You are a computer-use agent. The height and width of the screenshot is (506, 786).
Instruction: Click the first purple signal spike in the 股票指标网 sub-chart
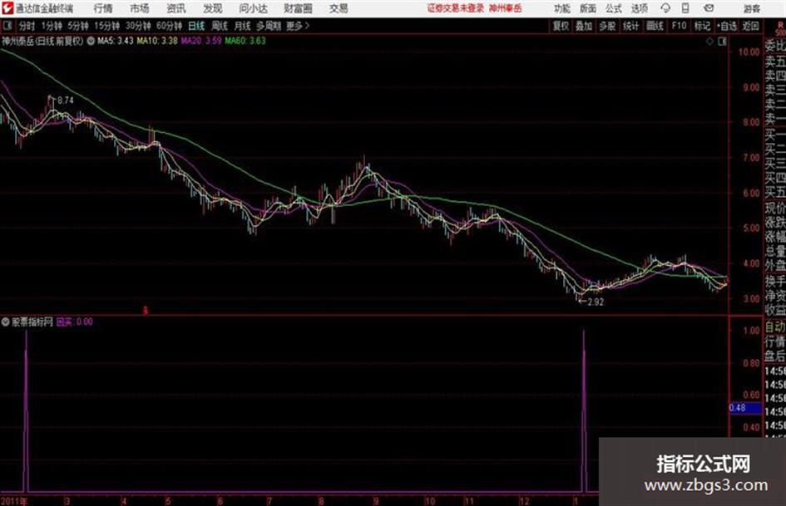tap(26, 410)
